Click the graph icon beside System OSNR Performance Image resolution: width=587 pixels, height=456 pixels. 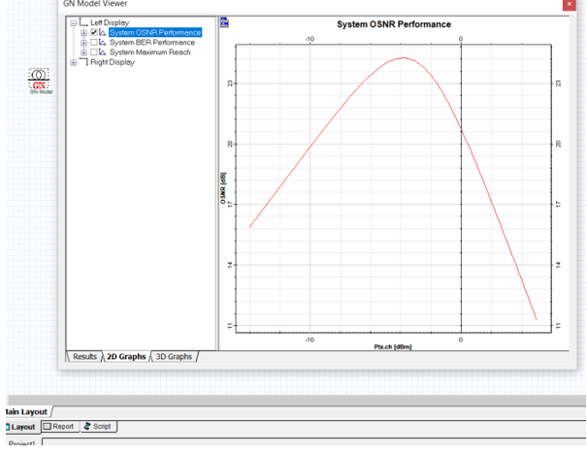[x=102, y=33]
